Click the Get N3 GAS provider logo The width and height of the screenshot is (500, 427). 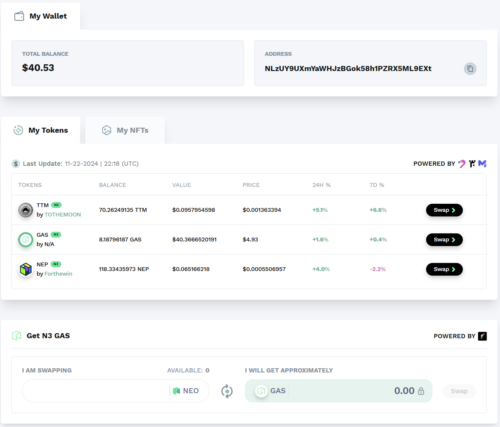point(482,336)
